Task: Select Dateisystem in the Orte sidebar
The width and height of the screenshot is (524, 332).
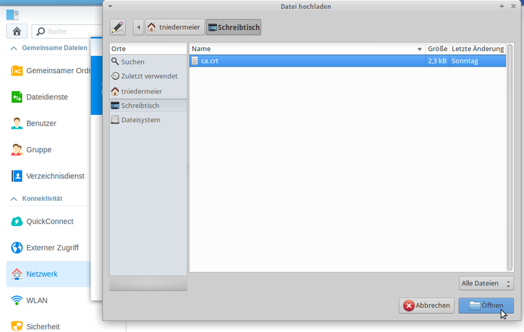Action: [148, 120]
